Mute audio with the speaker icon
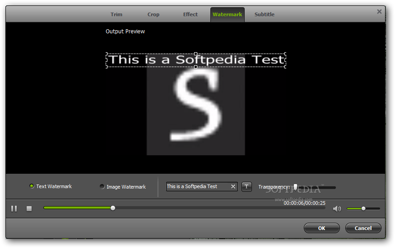This screenshot has height=248, width=395. tap(337, 208)
